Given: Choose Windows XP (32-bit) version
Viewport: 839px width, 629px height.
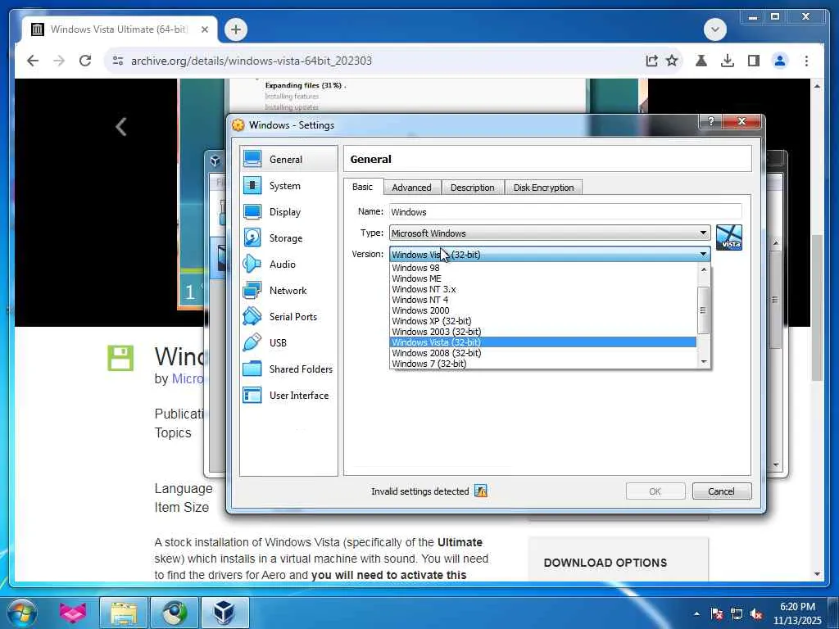Looking at the screenshot, I should tap(543, 321).
